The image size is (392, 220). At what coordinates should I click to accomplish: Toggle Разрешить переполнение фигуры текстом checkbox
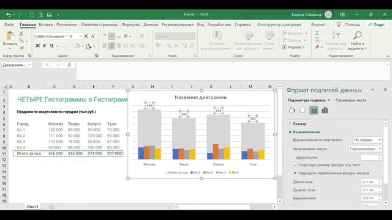point(295,173)
